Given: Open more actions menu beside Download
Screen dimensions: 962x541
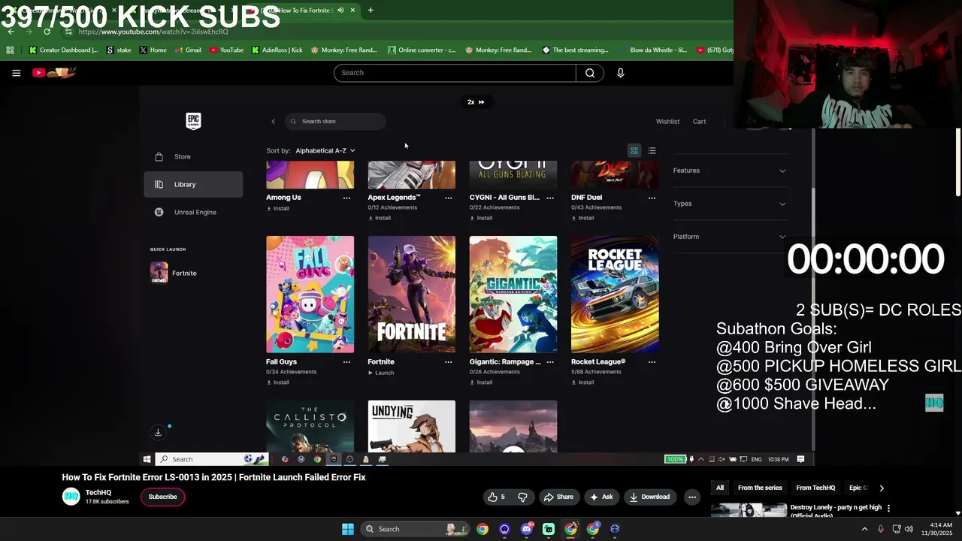Looking at the screenshot, I should (692, 497).
